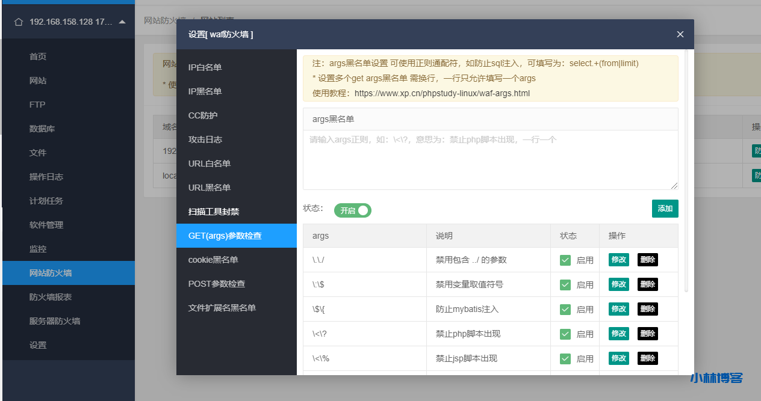761x401 pixels.
Task: Disable the 防止mybatis注入 rule checkbox
Action: (565, 308)
